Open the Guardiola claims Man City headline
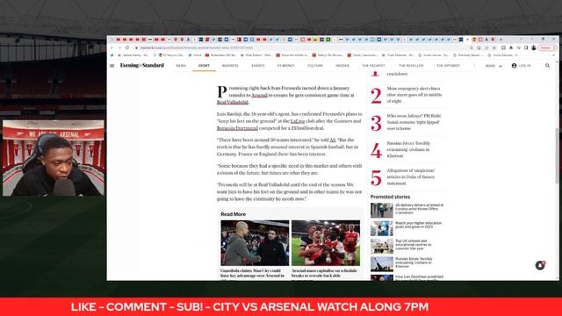This screenshot has height=316, width=562. click(x=252, y=273)
